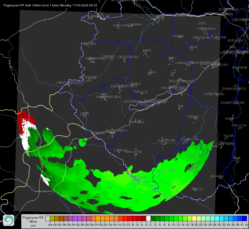Select the SZOMBATHELY city label
249x229 pixels.
tap(96, 59)
